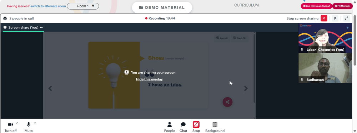The image size is (357, 133).
Task: Open the Curriculum tab
Action: [x=246, y=5]
